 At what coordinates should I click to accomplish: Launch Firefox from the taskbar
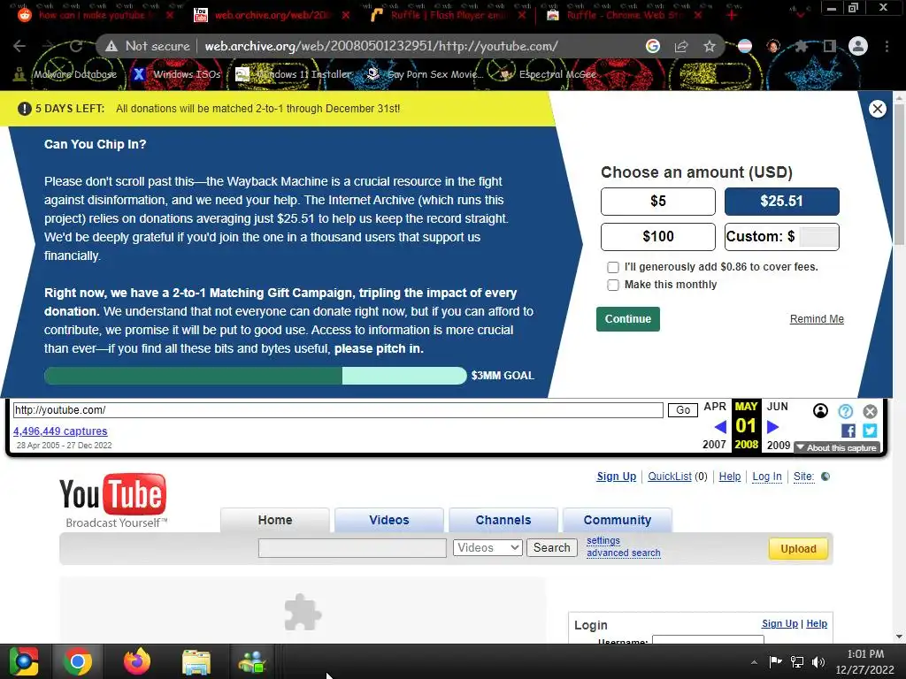(137, 661)
